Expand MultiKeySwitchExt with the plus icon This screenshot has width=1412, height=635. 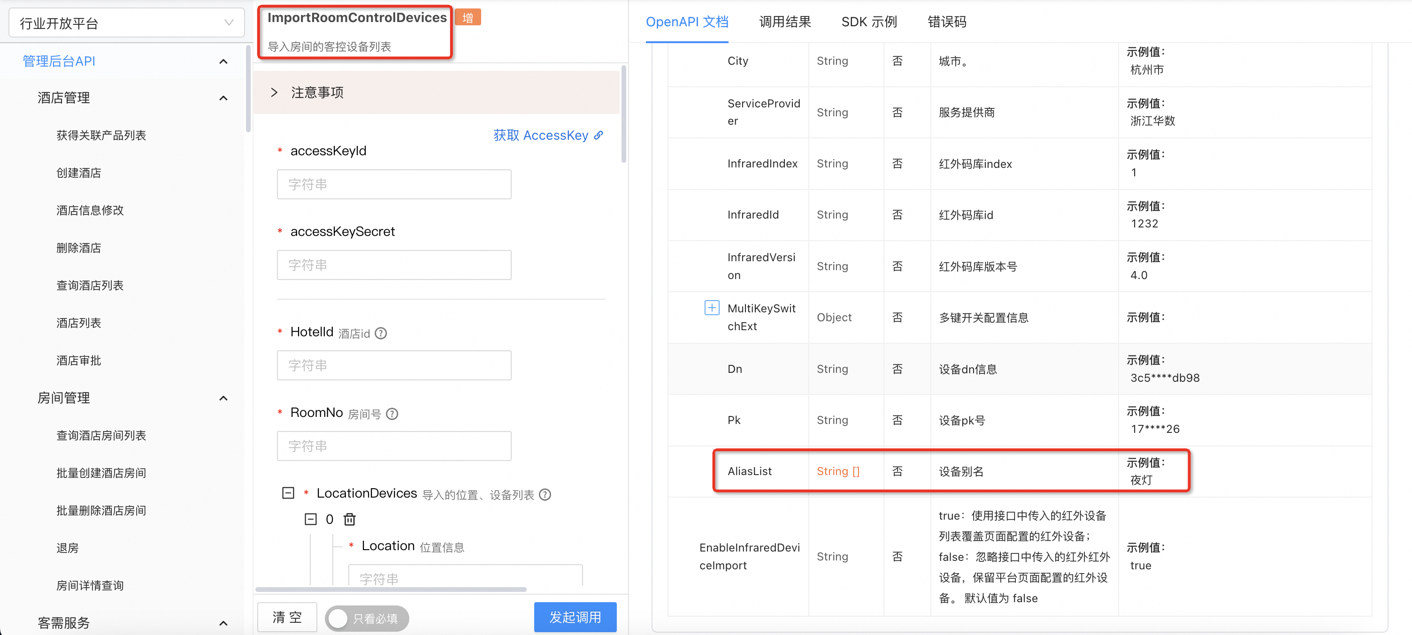[x=712, y=308]
